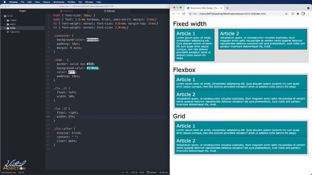This screenshot has width=312, height=175.
Task: Open the File menu
Action: coord(22,2)
